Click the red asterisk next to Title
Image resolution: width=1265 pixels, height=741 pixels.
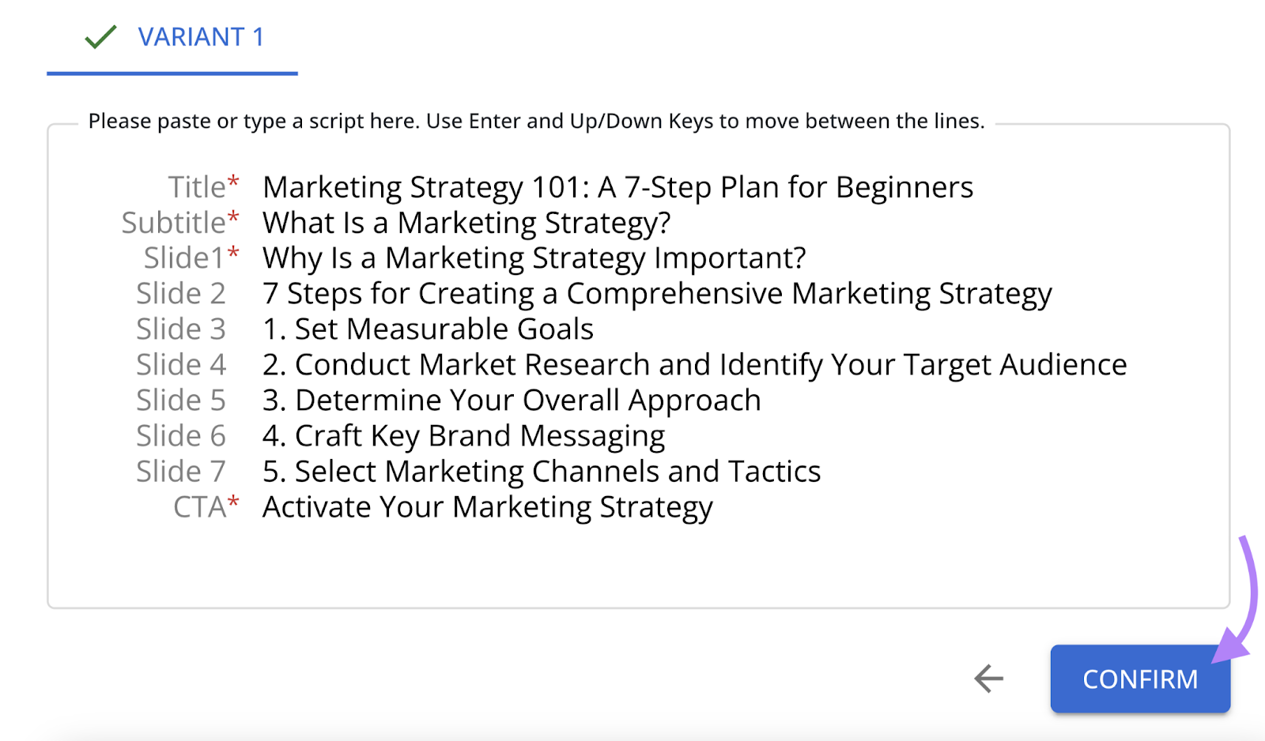[232, 180]
